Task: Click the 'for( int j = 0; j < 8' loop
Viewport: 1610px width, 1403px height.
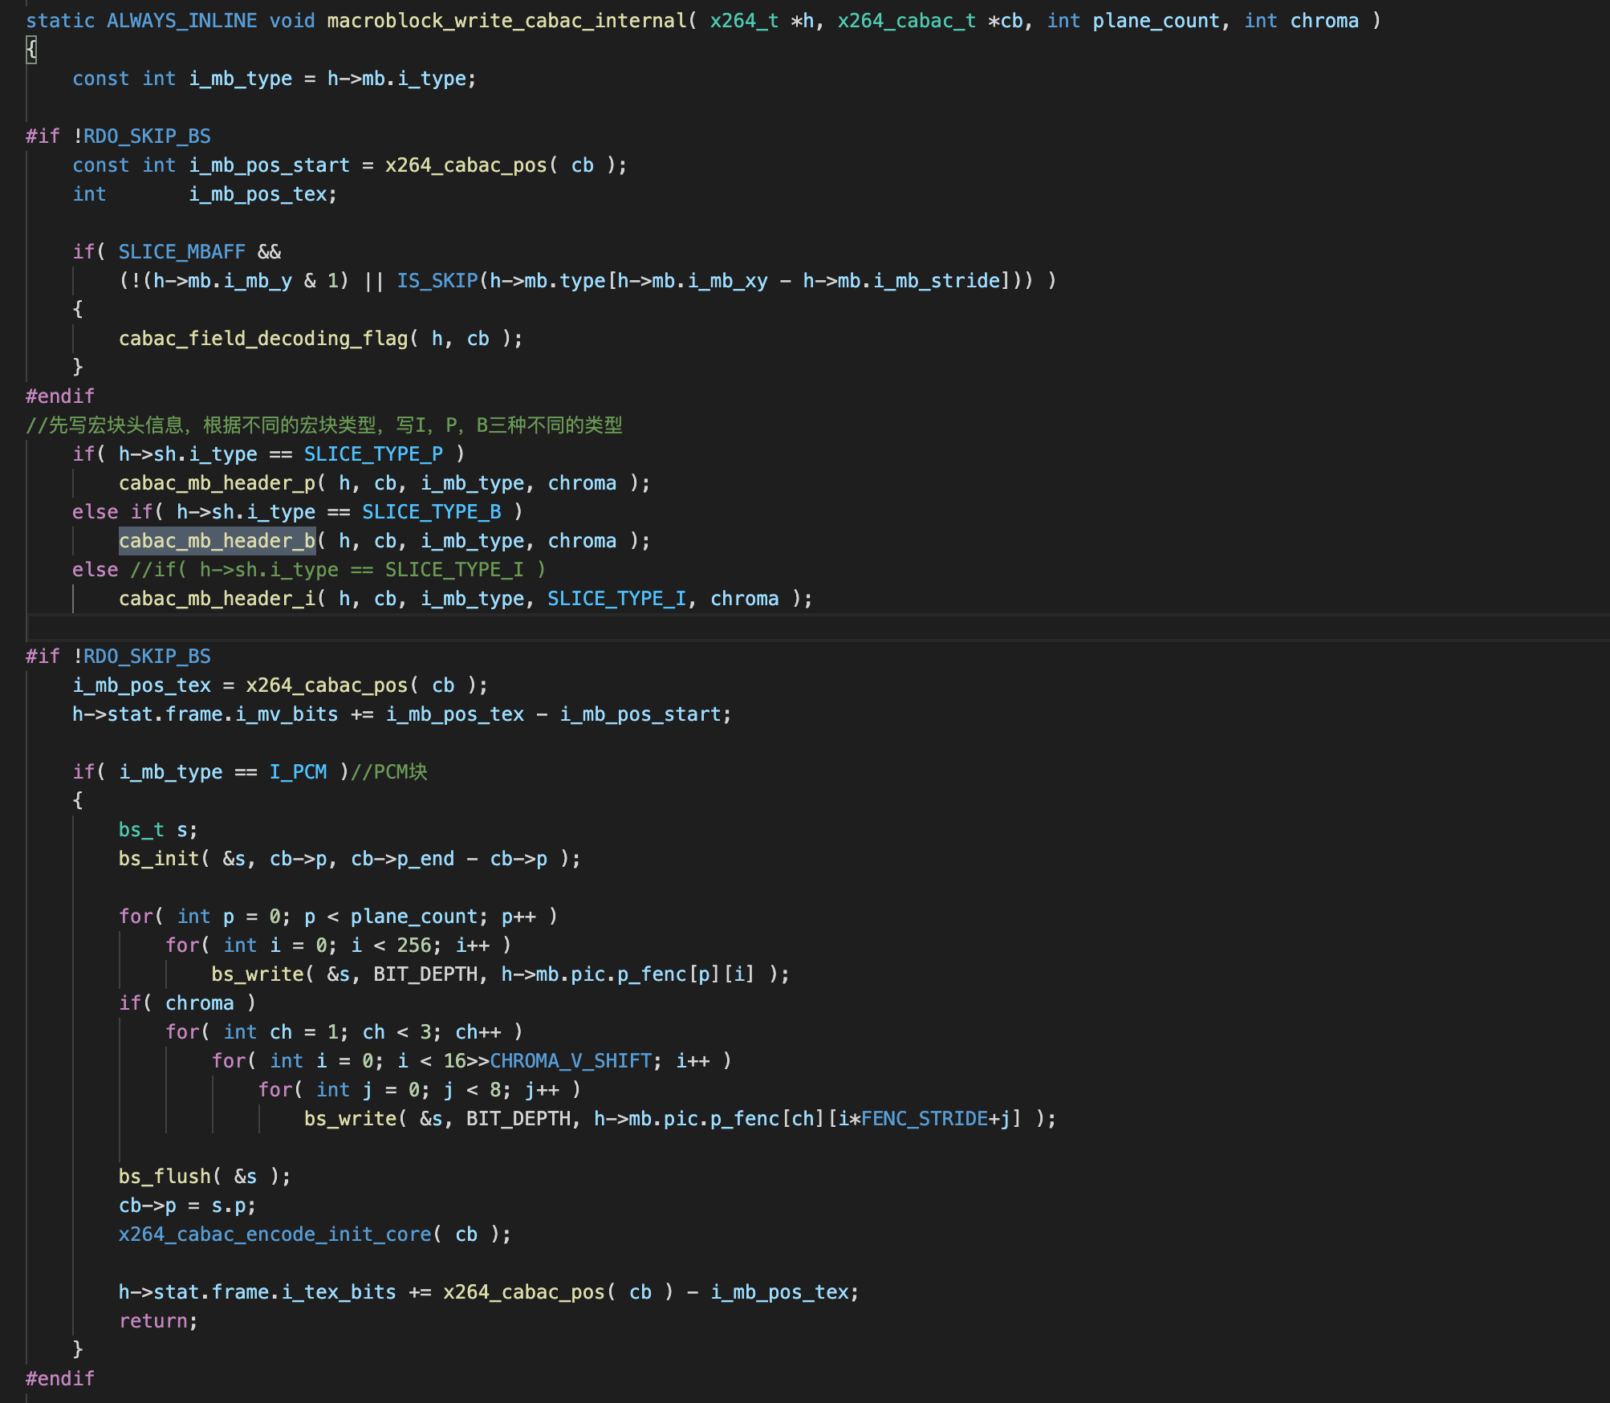Action: pyautogui.click(x=419, y=1090)
